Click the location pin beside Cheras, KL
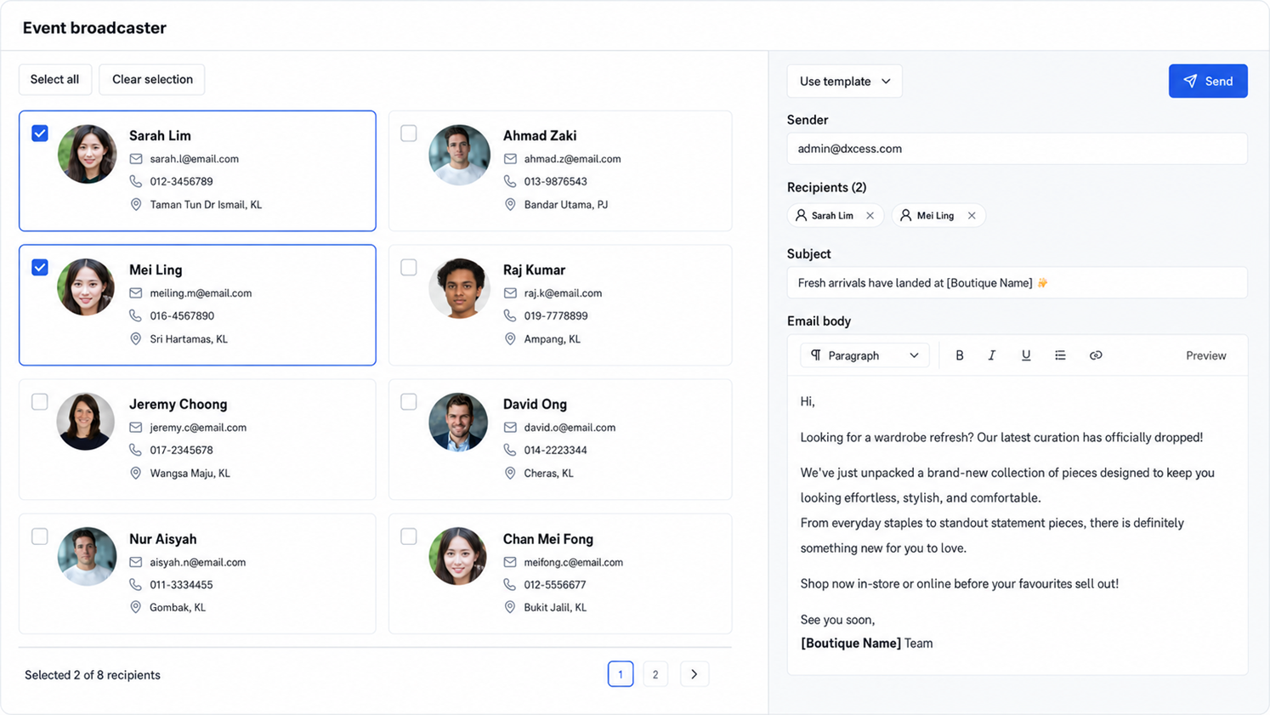The width and height of the screenshot is (1270, 715). (x=510, y=473)
